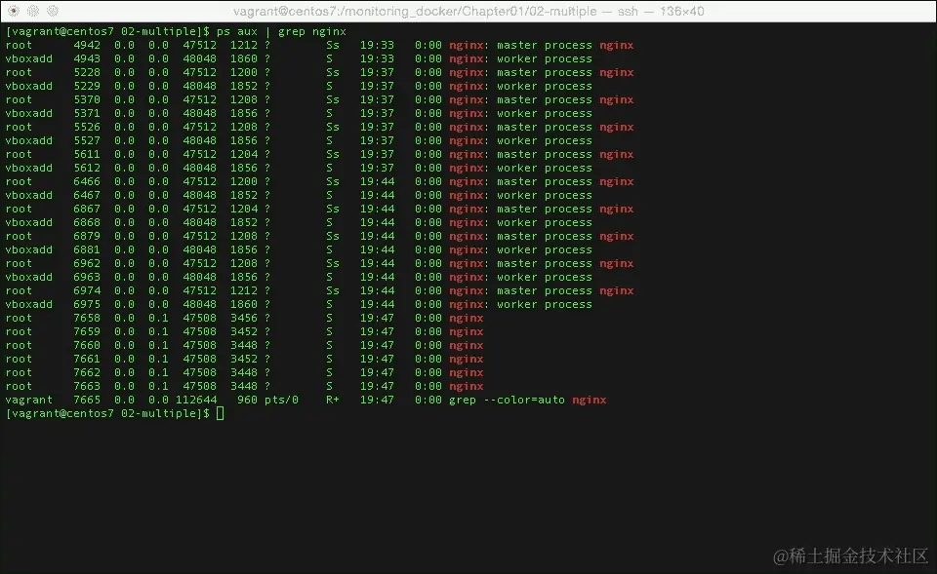Viewport: 937px width, 574px height.
Task: Select PID 7663 in the process list
Action: (87, 387)
